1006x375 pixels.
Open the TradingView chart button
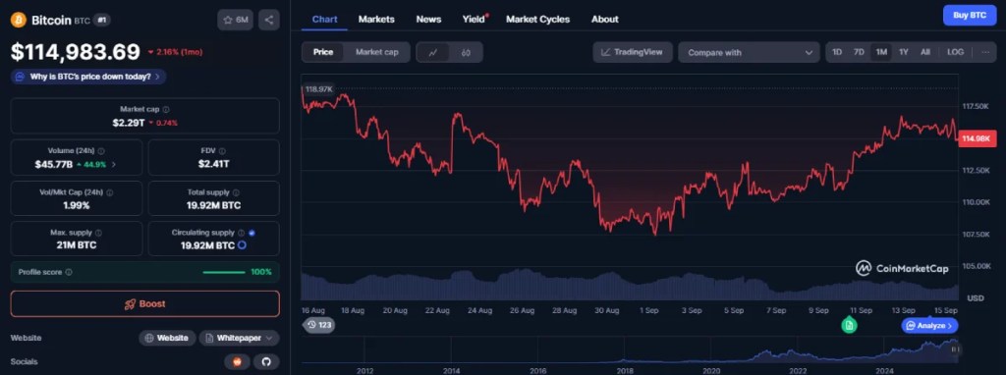[x=633, y=53]
